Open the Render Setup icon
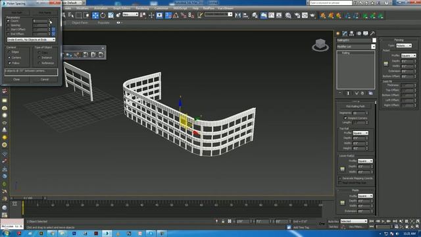Image resolution: width=421 pixels, height=237 pixels. pyautogui.click(x=297, y=15)
